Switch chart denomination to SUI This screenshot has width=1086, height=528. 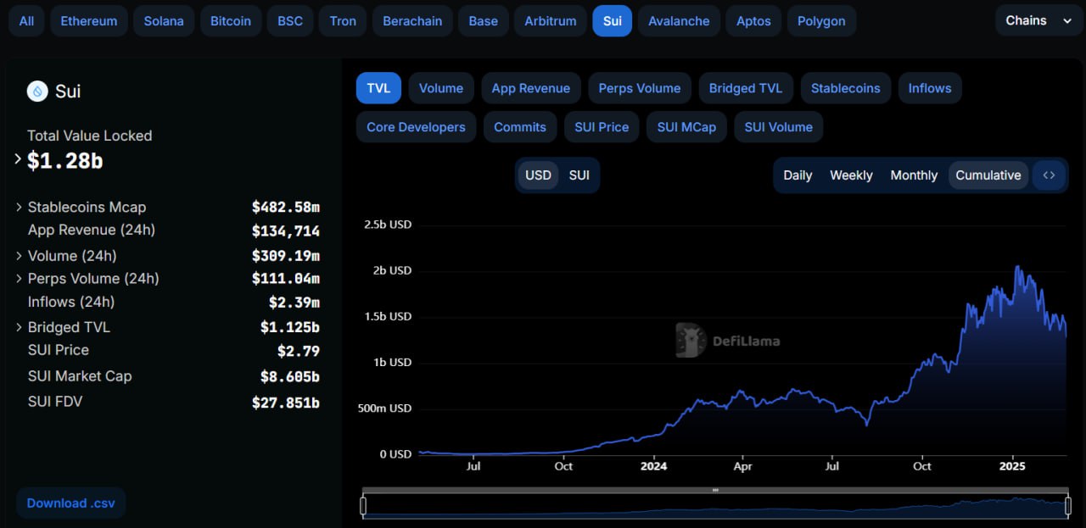click(579, 175)
